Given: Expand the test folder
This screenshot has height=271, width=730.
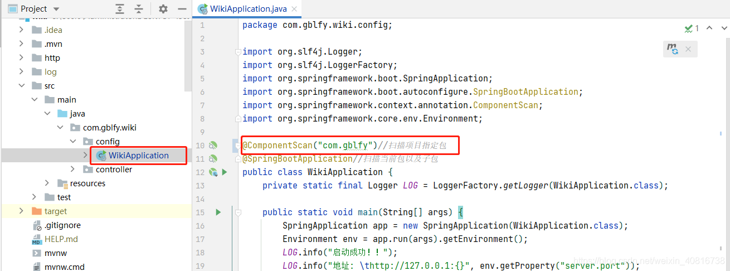Looking at the screenshot, I should pyautogui.click(x=34, y=197).
